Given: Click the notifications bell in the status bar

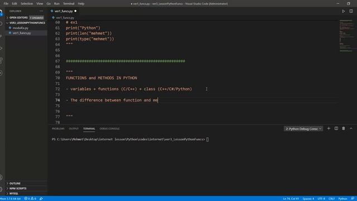Looking at the screenshot, I should pos(353,199).
